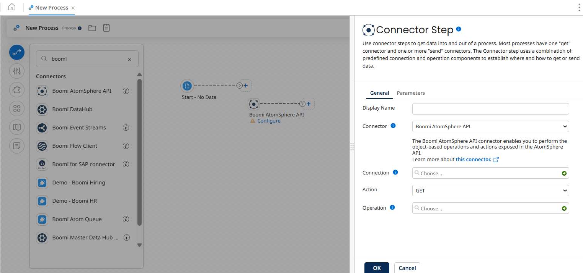Screen dimensions: 583x273
Task: Click the plus after the Start step
Action: click(246, 86)
